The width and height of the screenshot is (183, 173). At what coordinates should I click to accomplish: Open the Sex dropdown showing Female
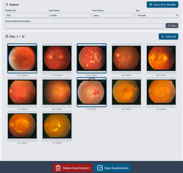click(157, 15)
